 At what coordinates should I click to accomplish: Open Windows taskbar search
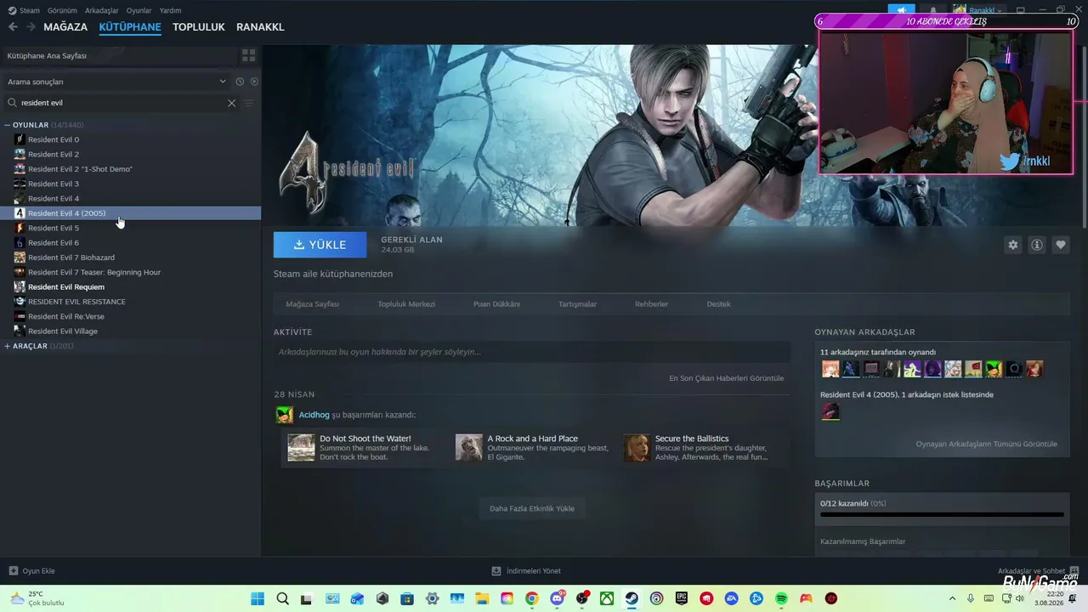coord(283,598)
